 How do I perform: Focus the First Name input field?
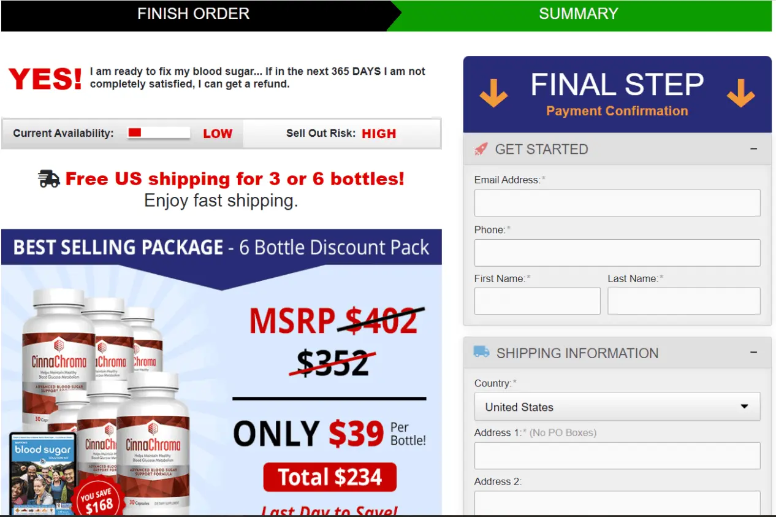click(537, 301)
